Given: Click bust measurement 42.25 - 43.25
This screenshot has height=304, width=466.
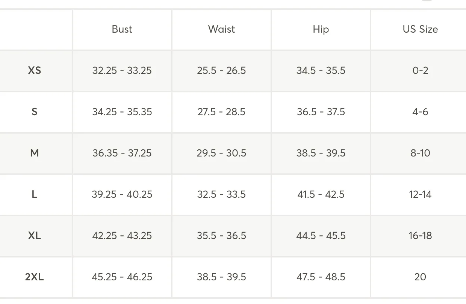Looking at the screenshot, I should pyautogui.click(x=122, y=236).
